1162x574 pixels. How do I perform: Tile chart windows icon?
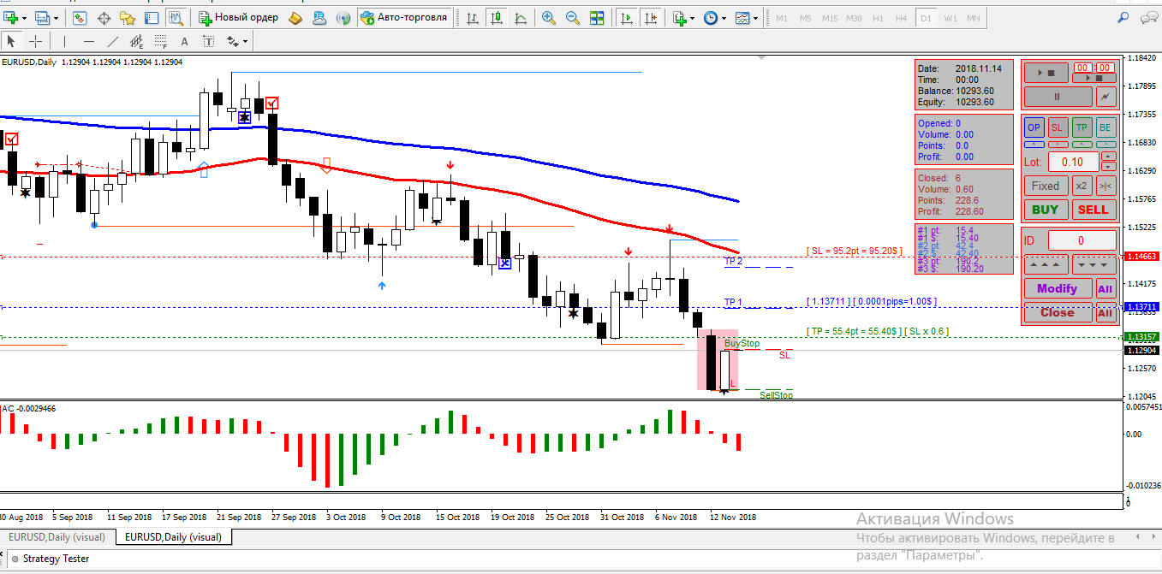(598, 17)
